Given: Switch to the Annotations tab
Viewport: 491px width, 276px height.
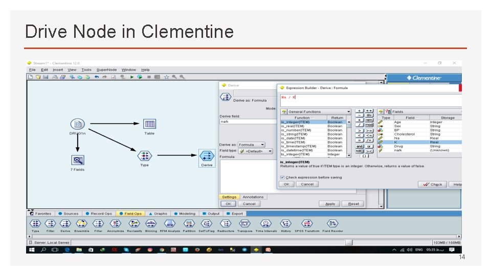Looking at the screenshot, I should pyautogui.click(x=253, y=197).
